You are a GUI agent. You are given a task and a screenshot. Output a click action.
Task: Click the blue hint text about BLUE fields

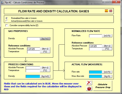tap(43, 87)
